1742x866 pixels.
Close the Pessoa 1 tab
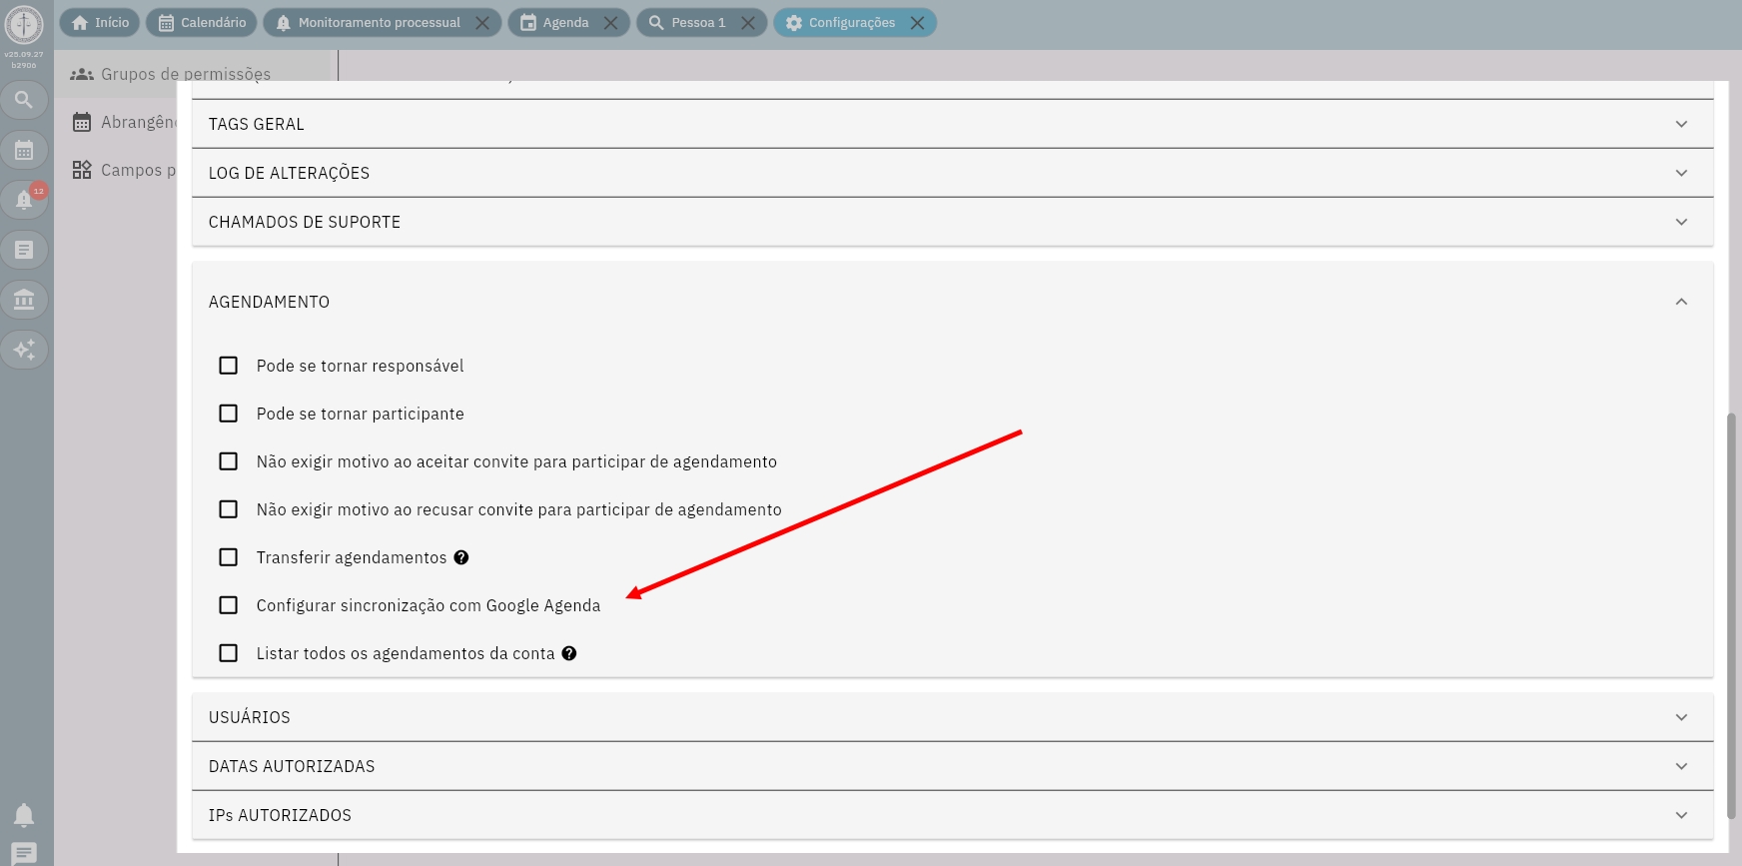tap(748, 23)
